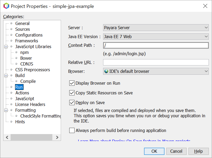Image resolution: width=212 pixels, height=158 pixels.
Task: Collapse the JavaScript Libraries tree node
Action: (6, 47)
